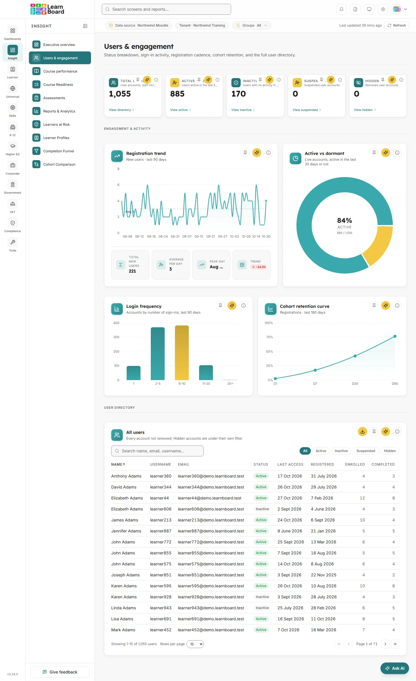Click the yellow 6-10 login frequency bar
The height and width of the screenshot is (681, 416).
[x=182, y=353]
